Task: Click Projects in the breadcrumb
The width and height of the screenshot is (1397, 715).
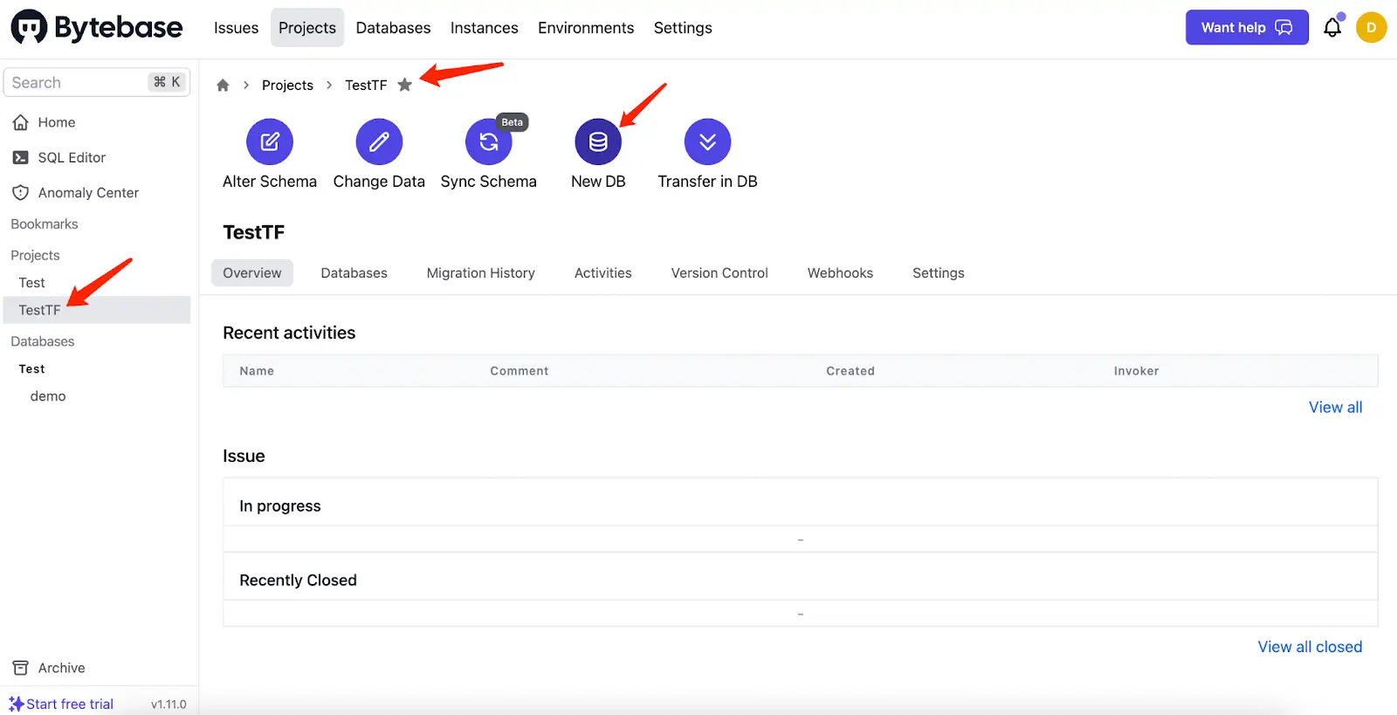Action: click(x=287, y=85)
